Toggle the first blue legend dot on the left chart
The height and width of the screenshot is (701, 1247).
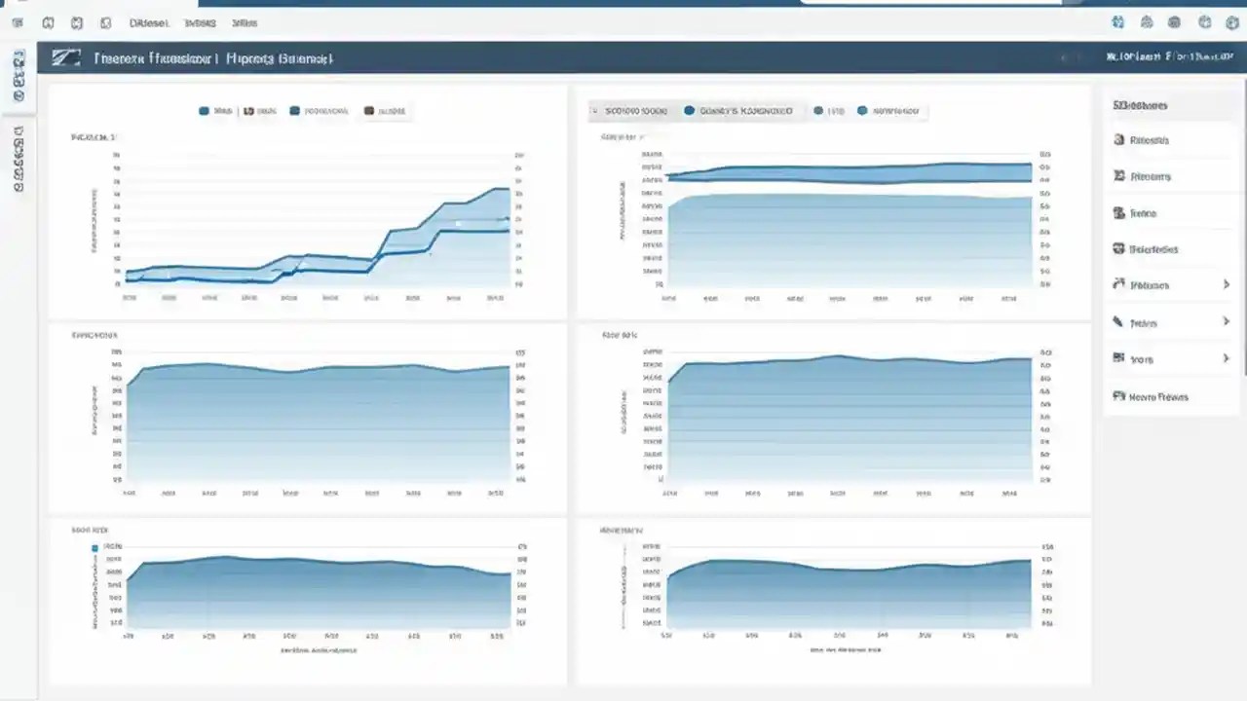point(203,110)
